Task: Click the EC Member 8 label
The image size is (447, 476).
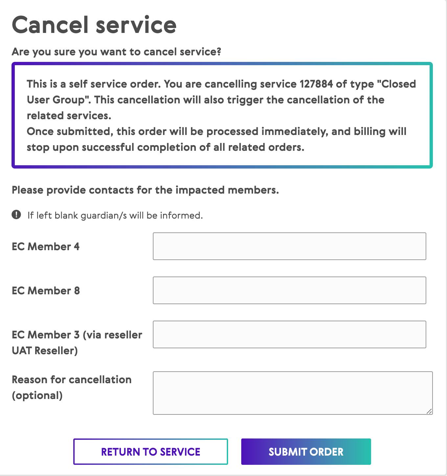Action: coord(46,291)
